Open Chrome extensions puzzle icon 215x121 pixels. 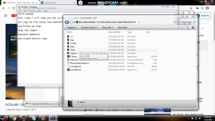point(197,8)
